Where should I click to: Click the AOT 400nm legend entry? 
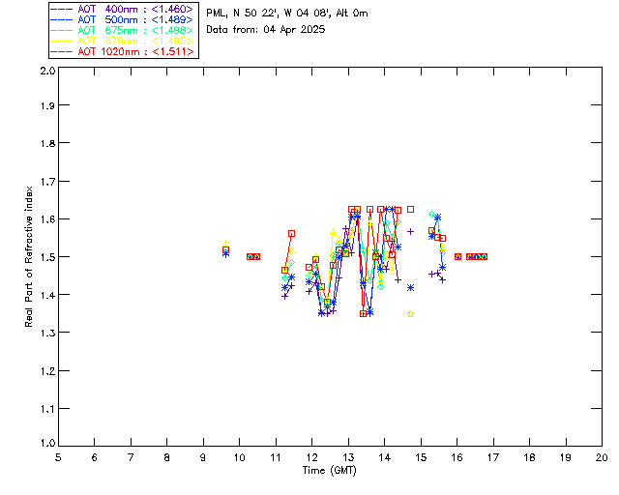122,9
